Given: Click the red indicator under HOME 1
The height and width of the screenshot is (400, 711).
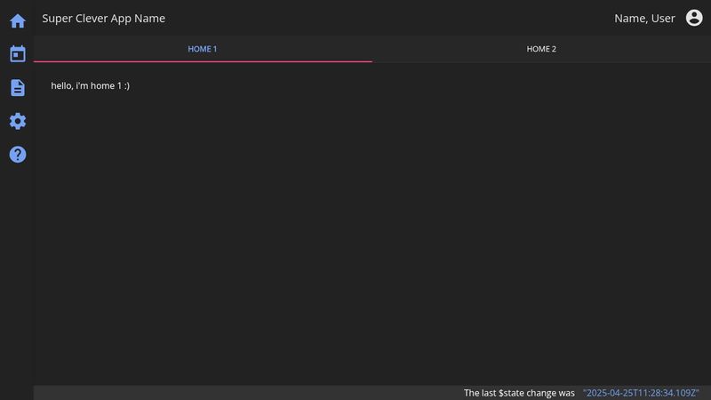Looking at the screenshot, I should [203, 61].
